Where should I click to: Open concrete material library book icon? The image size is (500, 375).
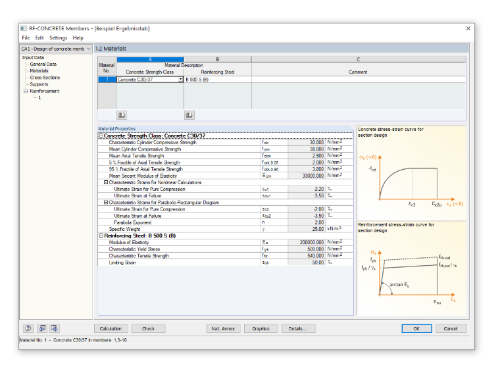pyautogui.click(x=122, y=115)
